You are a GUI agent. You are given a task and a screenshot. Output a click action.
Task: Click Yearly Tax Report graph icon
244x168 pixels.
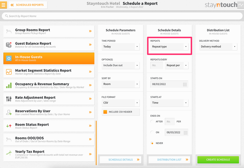click(x=9, y=153)
